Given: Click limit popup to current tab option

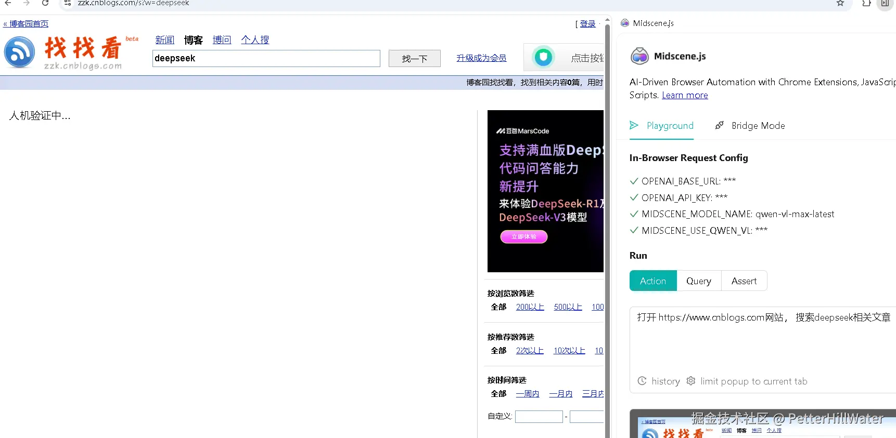Looking at the screenshot, I should (x=754, y=381).
